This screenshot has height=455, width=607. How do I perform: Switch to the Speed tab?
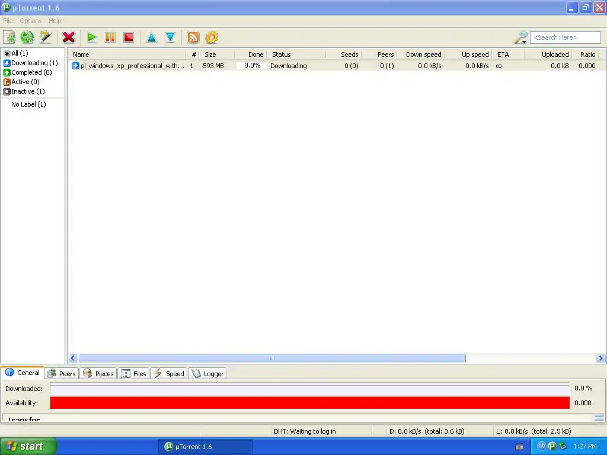[169, 374]
